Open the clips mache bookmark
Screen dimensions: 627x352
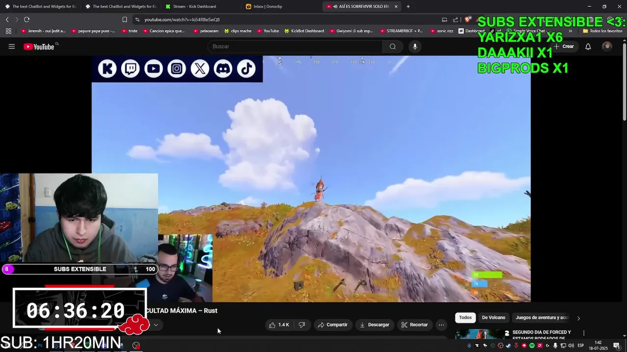pos(238,31)
